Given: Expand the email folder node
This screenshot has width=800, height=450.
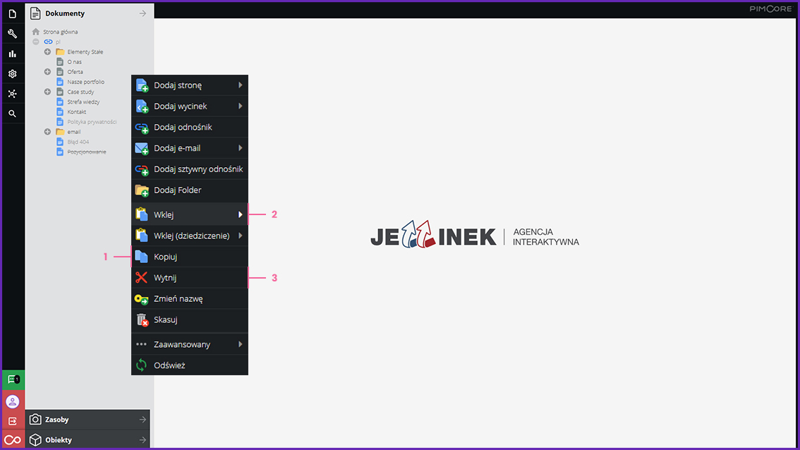Looking at the screenshot, I should [47, 132].
